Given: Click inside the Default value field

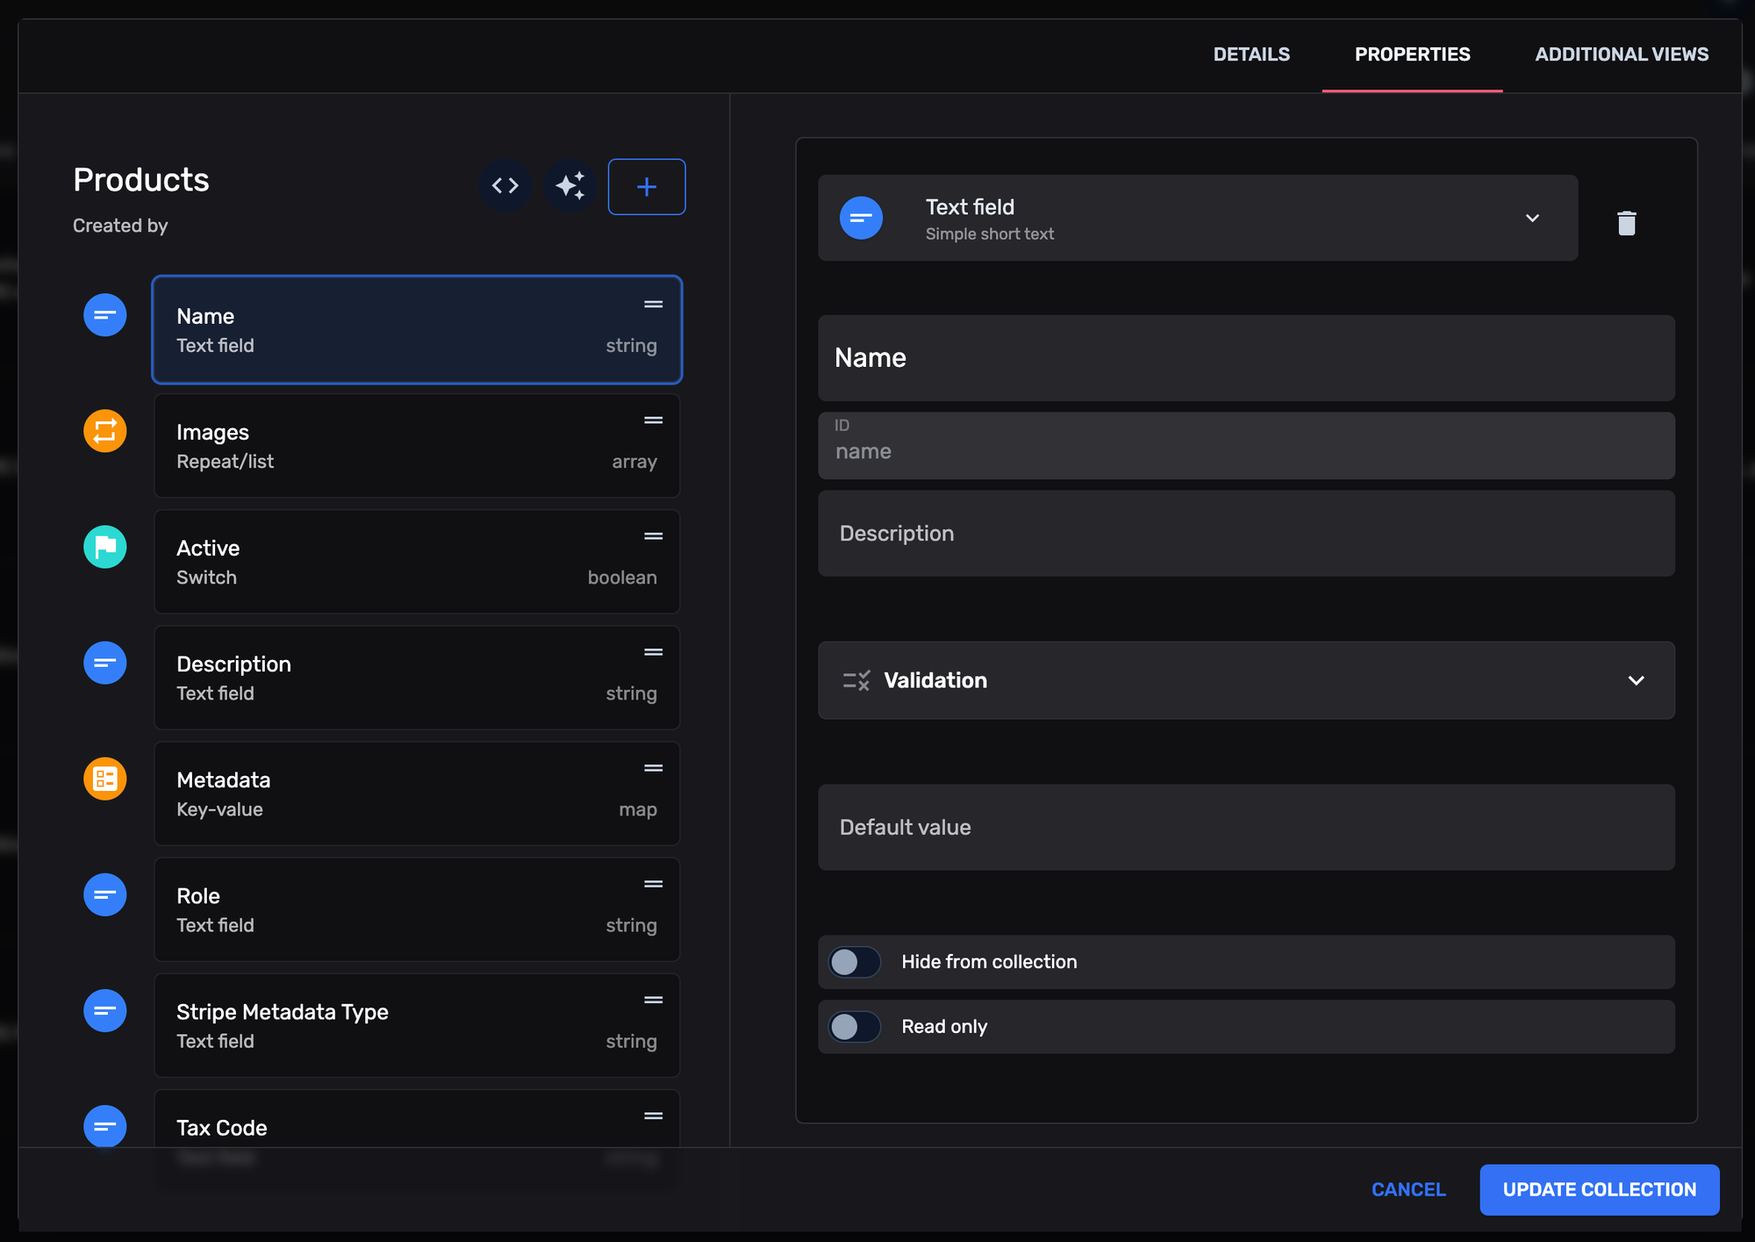Looking at the screenshot, I should pos(1246,827).
